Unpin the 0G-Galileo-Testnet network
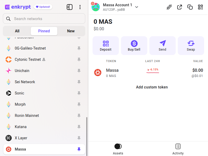The width and height of the screenshot is (208, 156). [79, 48]
